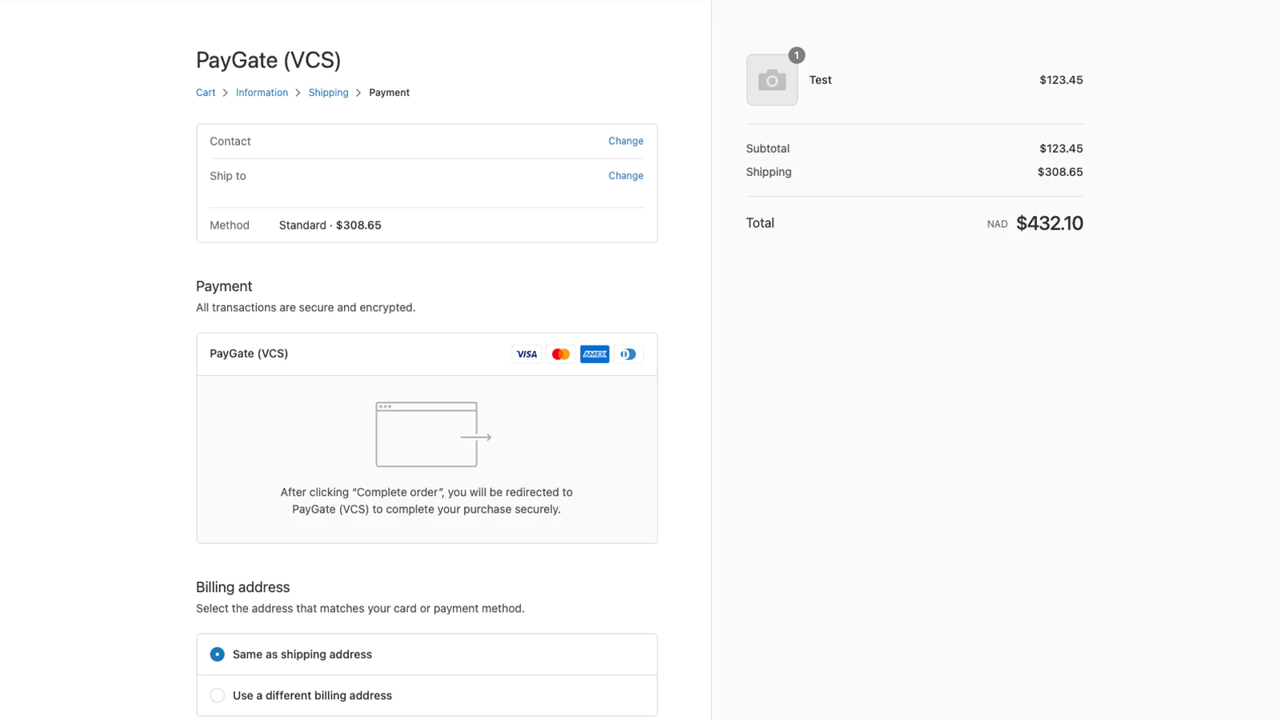Click the Payment section heading
Viewport: 1280px width, 720px height.
(224, 286)
